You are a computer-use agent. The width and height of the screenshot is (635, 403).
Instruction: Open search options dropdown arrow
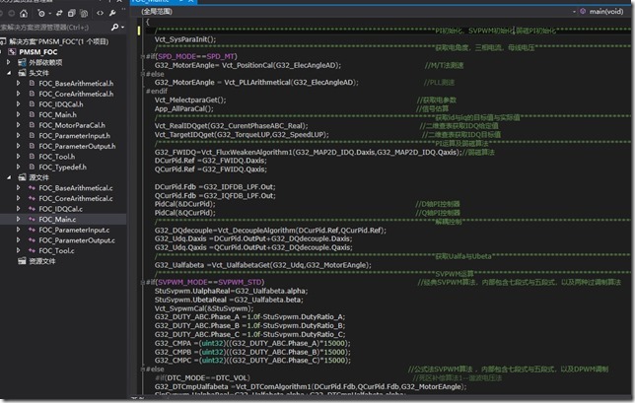pos(122,28)
